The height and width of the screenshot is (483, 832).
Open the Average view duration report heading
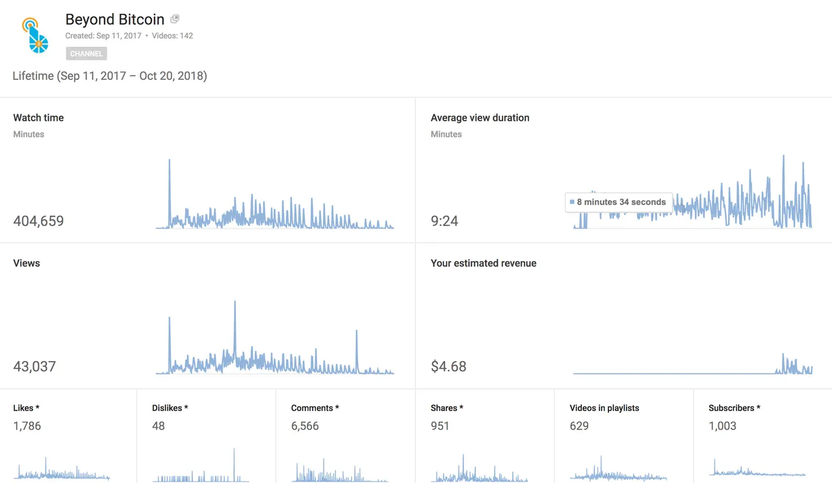point(480,118)
